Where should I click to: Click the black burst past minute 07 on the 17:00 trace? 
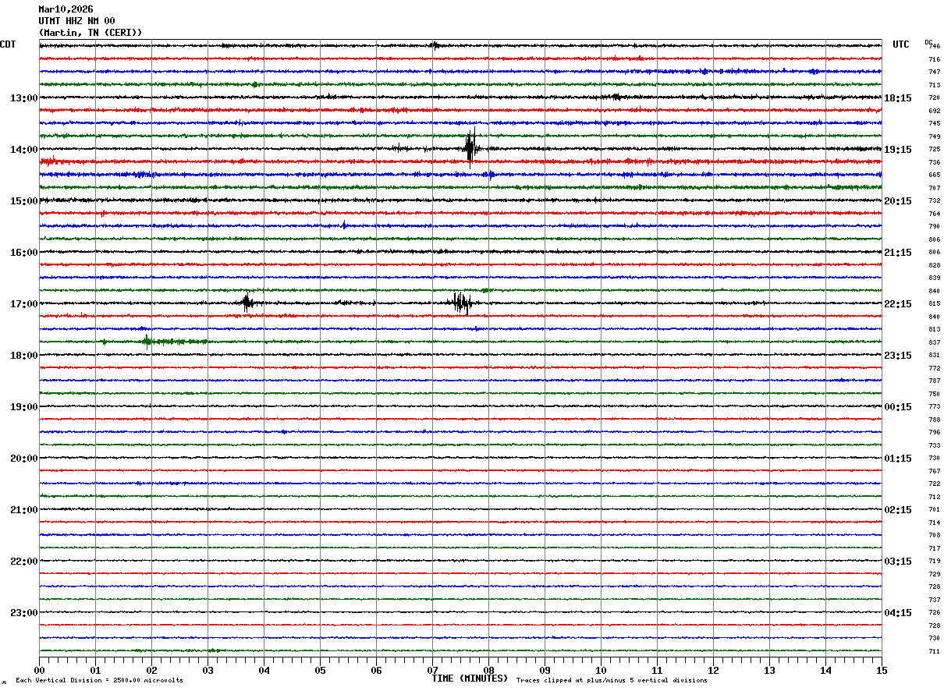[x=461, y=303]
